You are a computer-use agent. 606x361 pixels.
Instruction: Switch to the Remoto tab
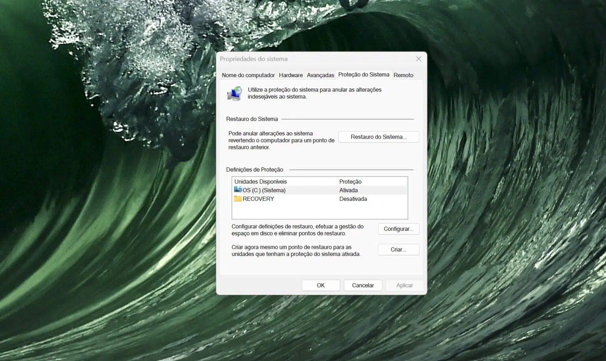(403, 75)
